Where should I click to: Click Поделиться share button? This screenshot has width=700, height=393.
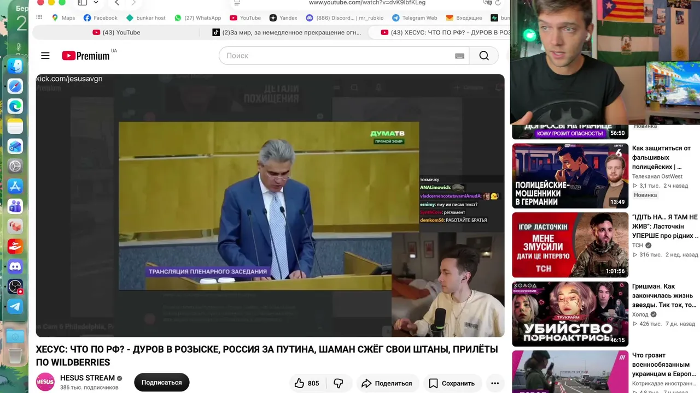pos(387,383)
